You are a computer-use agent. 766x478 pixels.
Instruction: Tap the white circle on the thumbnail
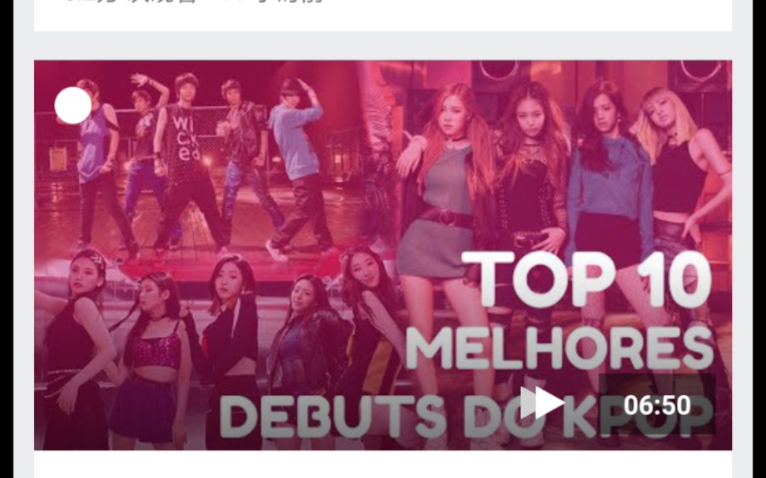73,105
